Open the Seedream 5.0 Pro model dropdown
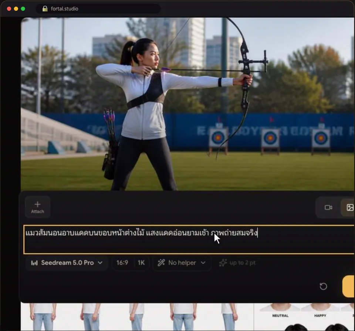Screen dimensions: 355x331 point(67,263)
